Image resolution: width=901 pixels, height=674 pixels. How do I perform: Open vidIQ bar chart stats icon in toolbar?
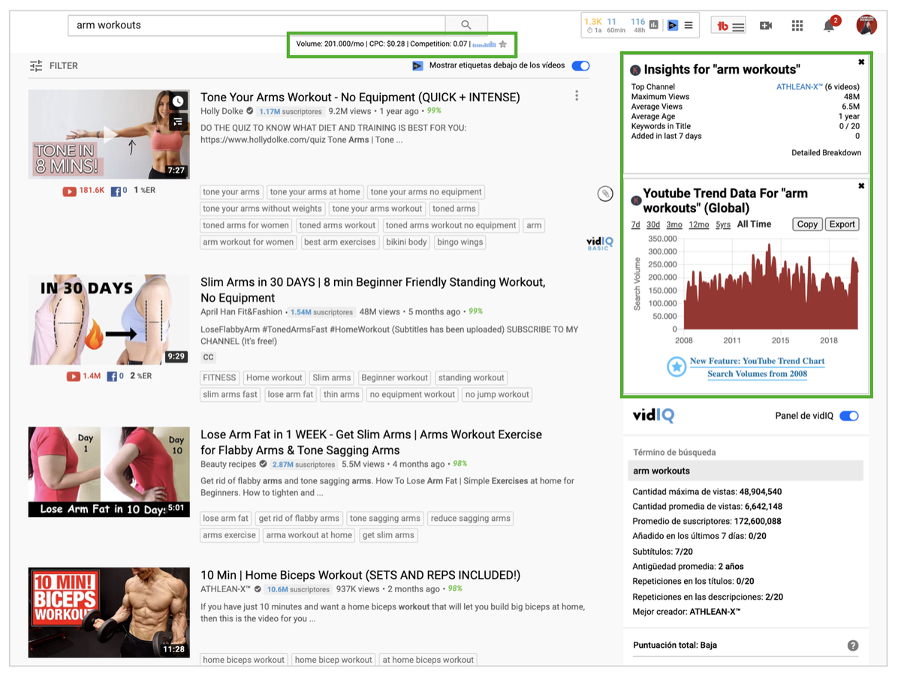tap(654, 26)
